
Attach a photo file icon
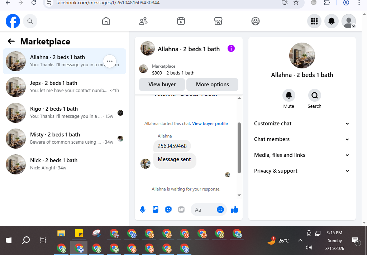tap(156, 210)
